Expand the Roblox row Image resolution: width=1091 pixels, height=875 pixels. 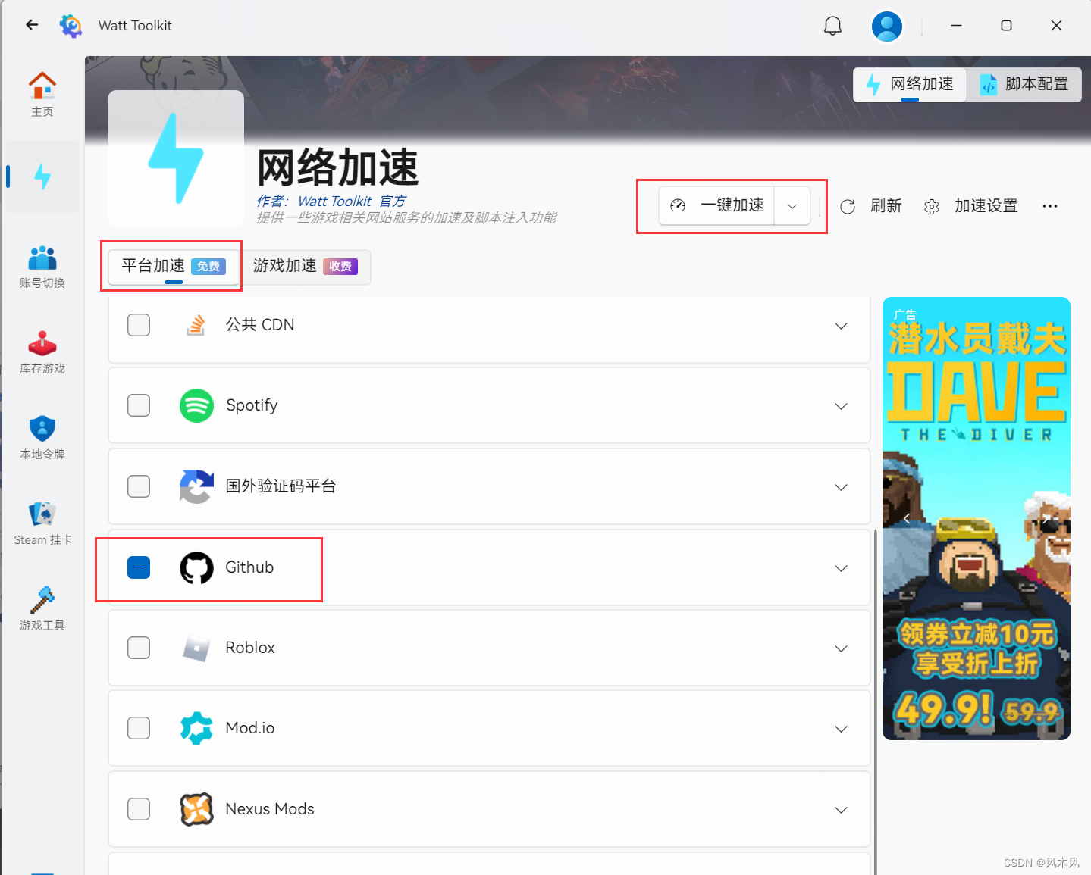(x=841, y=648)
